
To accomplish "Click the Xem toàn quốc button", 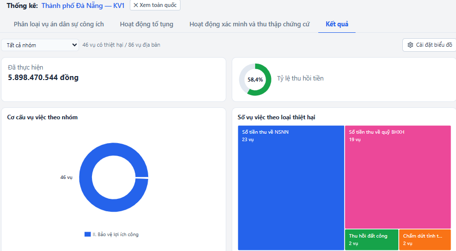I will click(155, 5).
